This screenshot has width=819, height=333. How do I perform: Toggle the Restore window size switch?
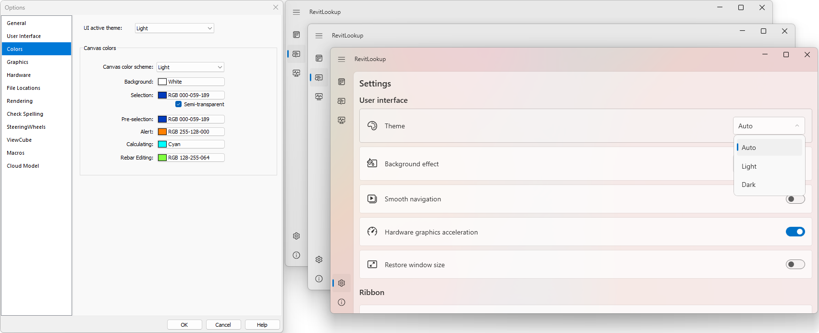(x=795, y=265)
